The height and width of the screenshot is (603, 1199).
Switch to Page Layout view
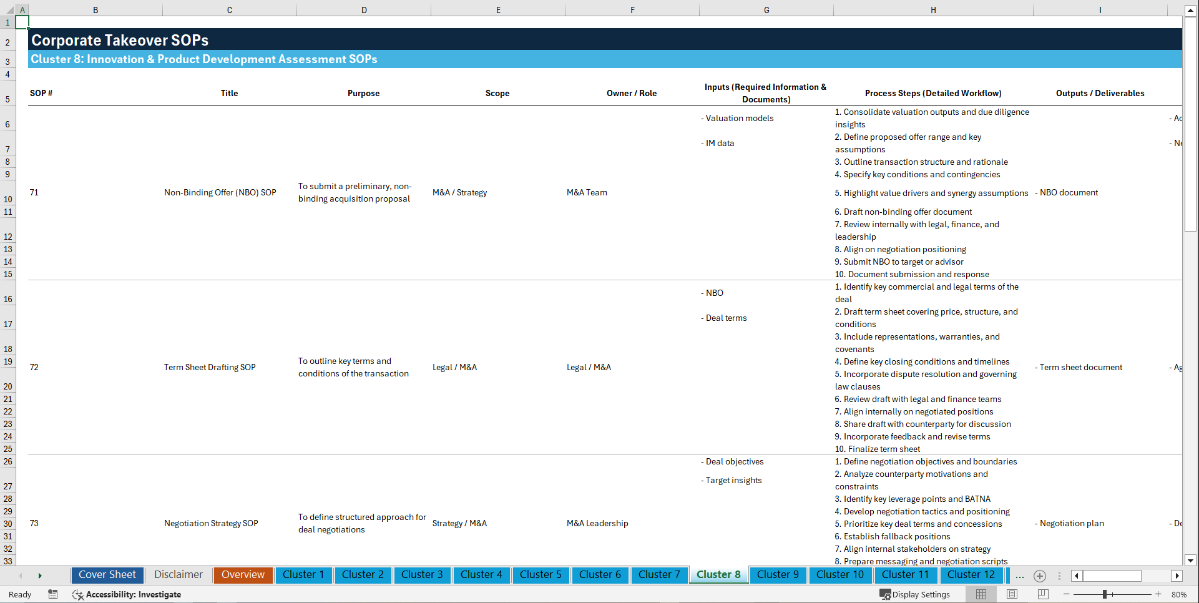tap(1011, 594)
